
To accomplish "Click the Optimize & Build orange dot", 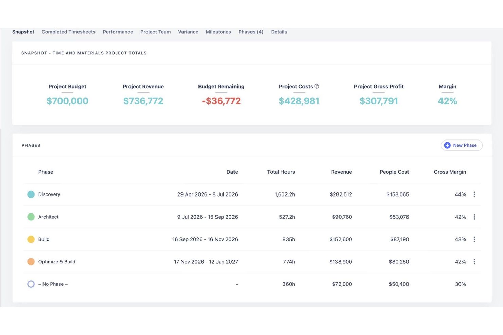I will tap(31, 262).
